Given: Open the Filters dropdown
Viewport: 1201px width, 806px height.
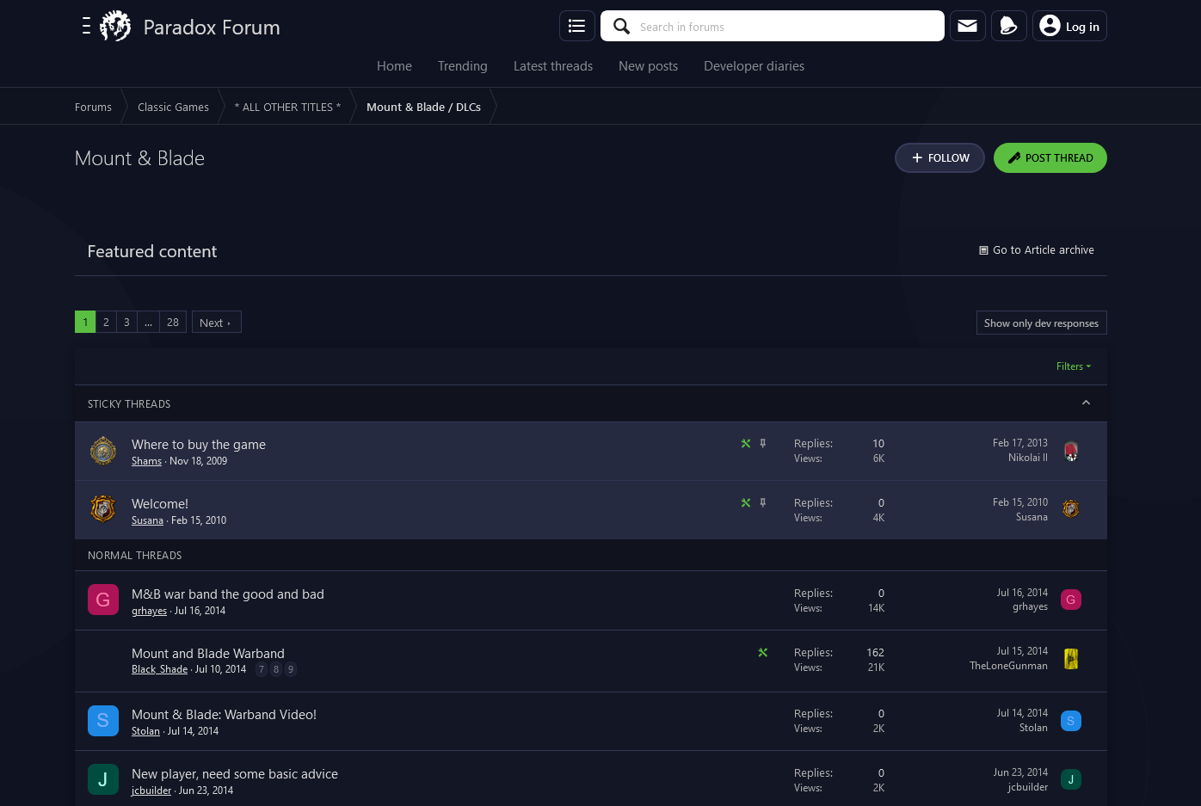Looking at the screenshot, I should coord(1074,366).
